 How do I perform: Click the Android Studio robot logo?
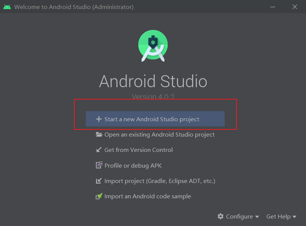153,45
